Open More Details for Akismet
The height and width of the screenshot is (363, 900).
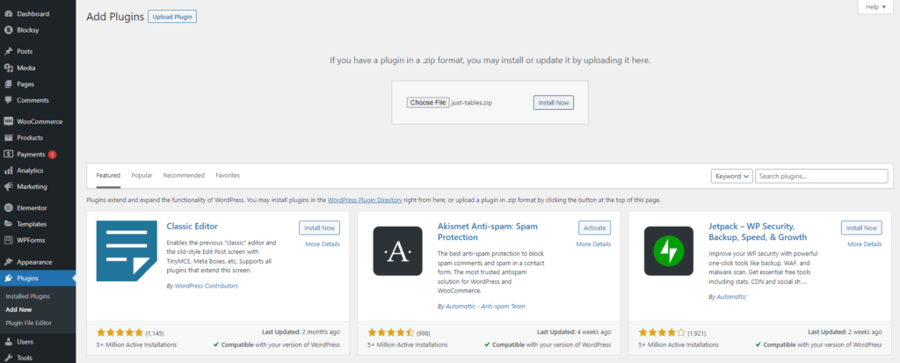coord(593,244)
